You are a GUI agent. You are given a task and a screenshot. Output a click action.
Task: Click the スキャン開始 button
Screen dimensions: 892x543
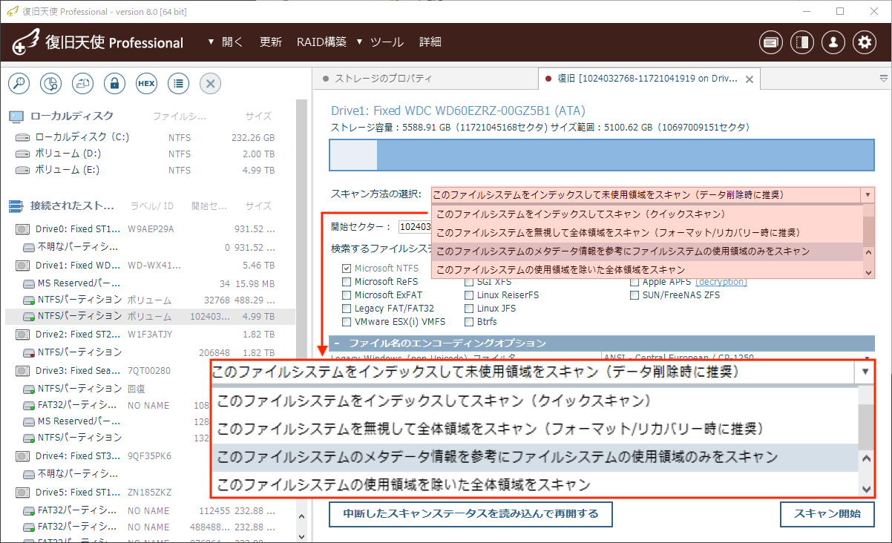pos(827,513)
